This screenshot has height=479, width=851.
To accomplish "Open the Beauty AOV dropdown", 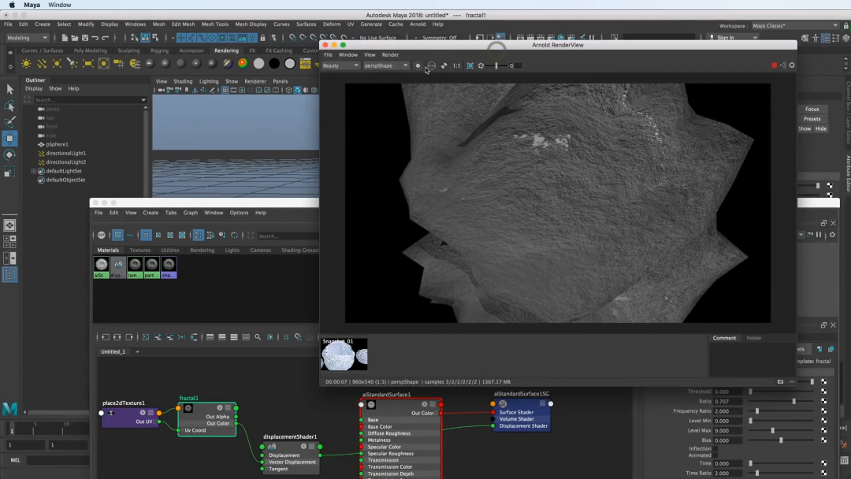I will 340,65.
